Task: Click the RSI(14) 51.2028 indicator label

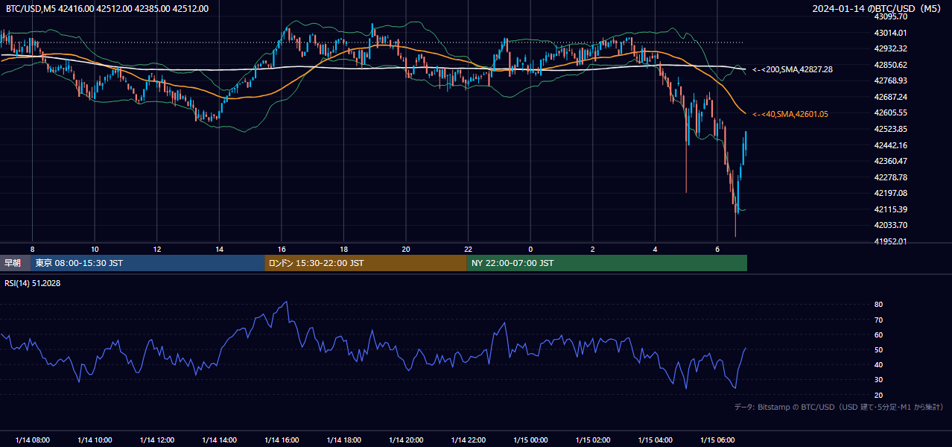Action: [31, 283]
